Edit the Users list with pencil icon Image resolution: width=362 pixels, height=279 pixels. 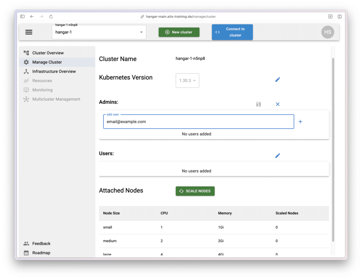278,155
